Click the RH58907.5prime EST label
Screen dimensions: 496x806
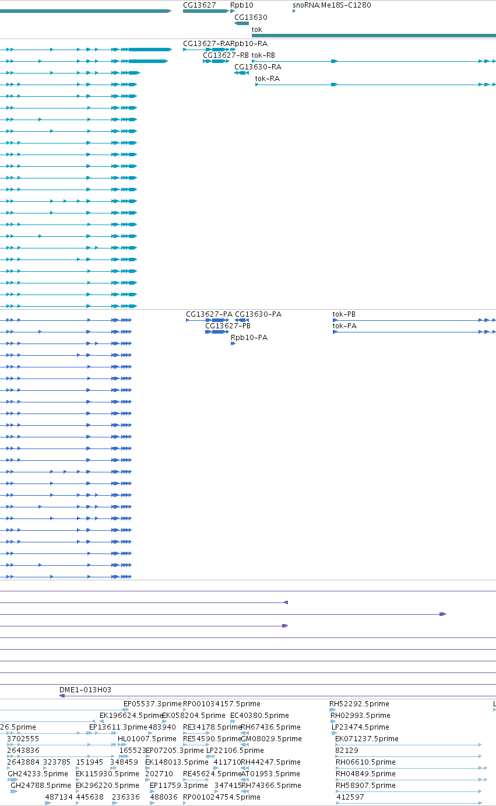pos(366,785)
